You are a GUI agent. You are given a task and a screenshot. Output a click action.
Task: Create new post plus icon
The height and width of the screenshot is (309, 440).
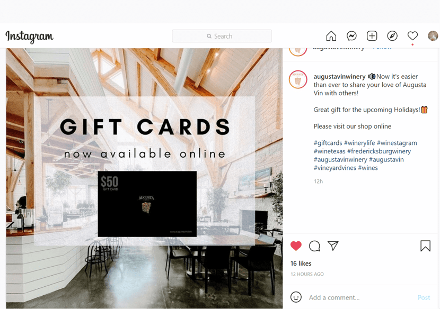click(372, 36)
